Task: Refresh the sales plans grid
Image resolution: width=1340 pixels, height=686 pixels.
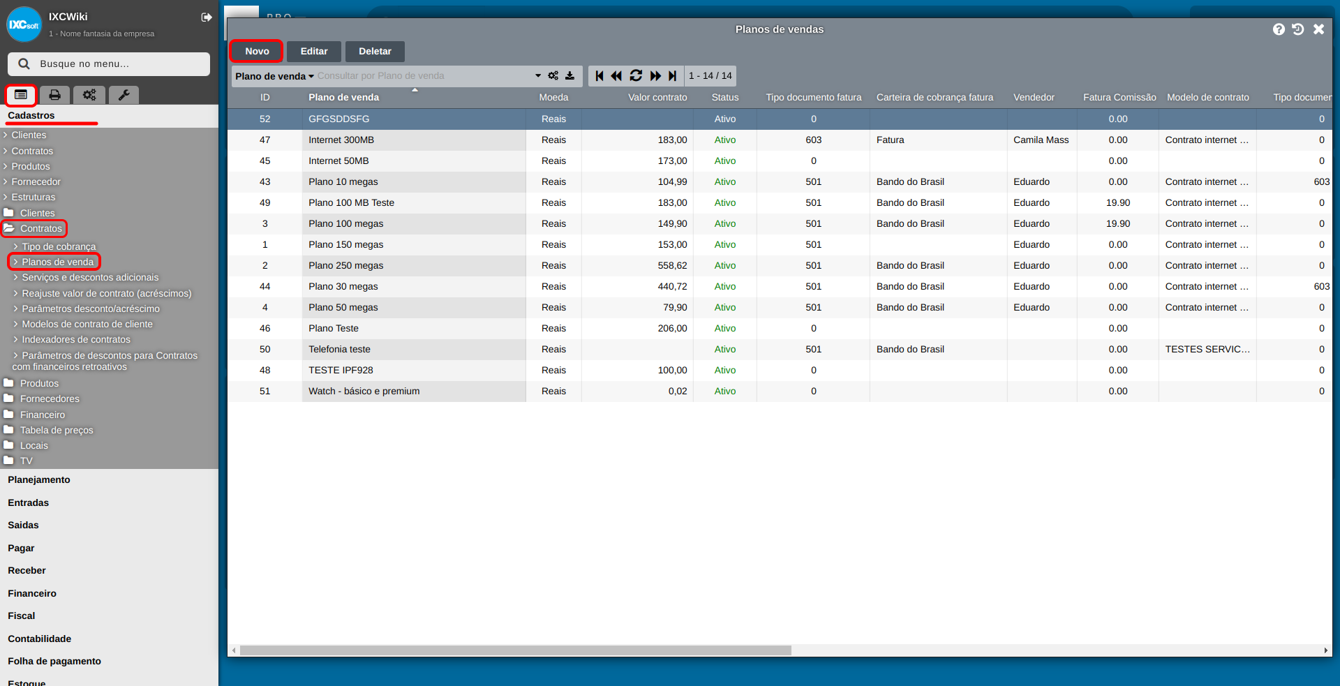Action: 636,75
